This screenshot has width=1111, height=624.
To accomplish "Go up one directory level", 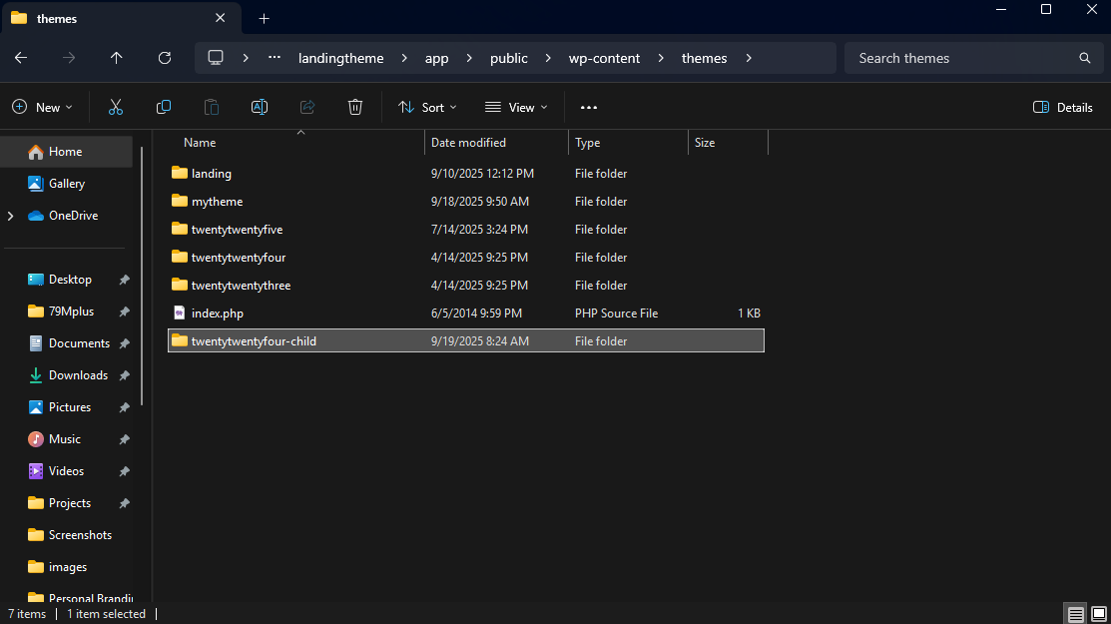I will tap(117, 58).
